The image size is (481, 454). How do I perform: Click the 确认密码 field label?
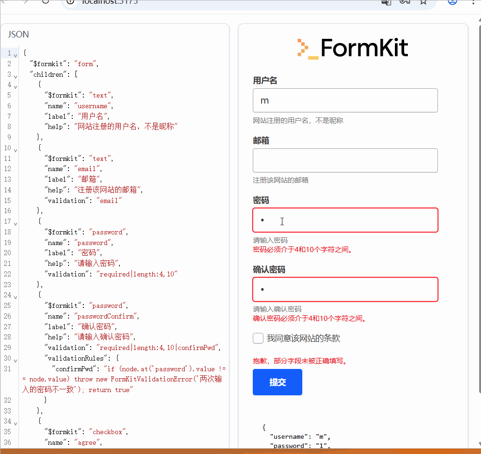pyautogui.click(x=269, y=270)
